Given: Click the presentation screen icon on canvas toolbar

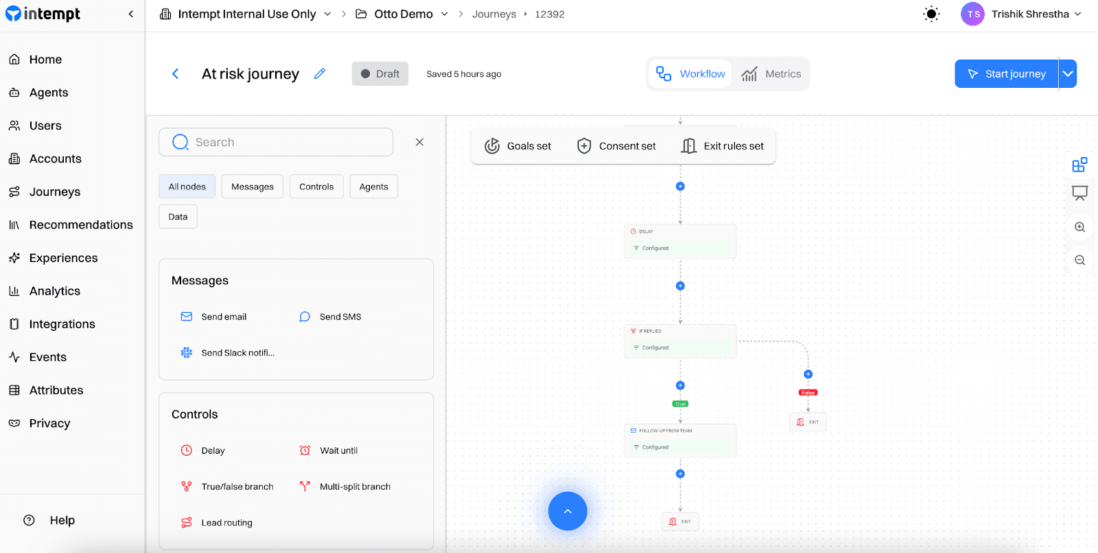Looking at the screenshot, I should [1079, 193].
